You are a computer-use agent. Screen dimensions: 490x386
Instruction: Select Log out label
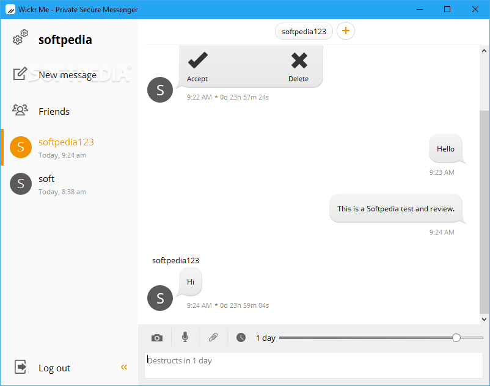[54, 368]
